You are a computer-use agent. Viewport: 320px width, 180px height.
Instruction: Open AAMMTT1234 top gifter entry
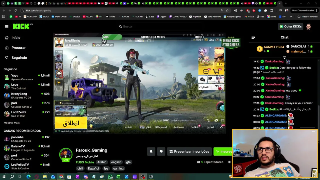click(270, 49)
